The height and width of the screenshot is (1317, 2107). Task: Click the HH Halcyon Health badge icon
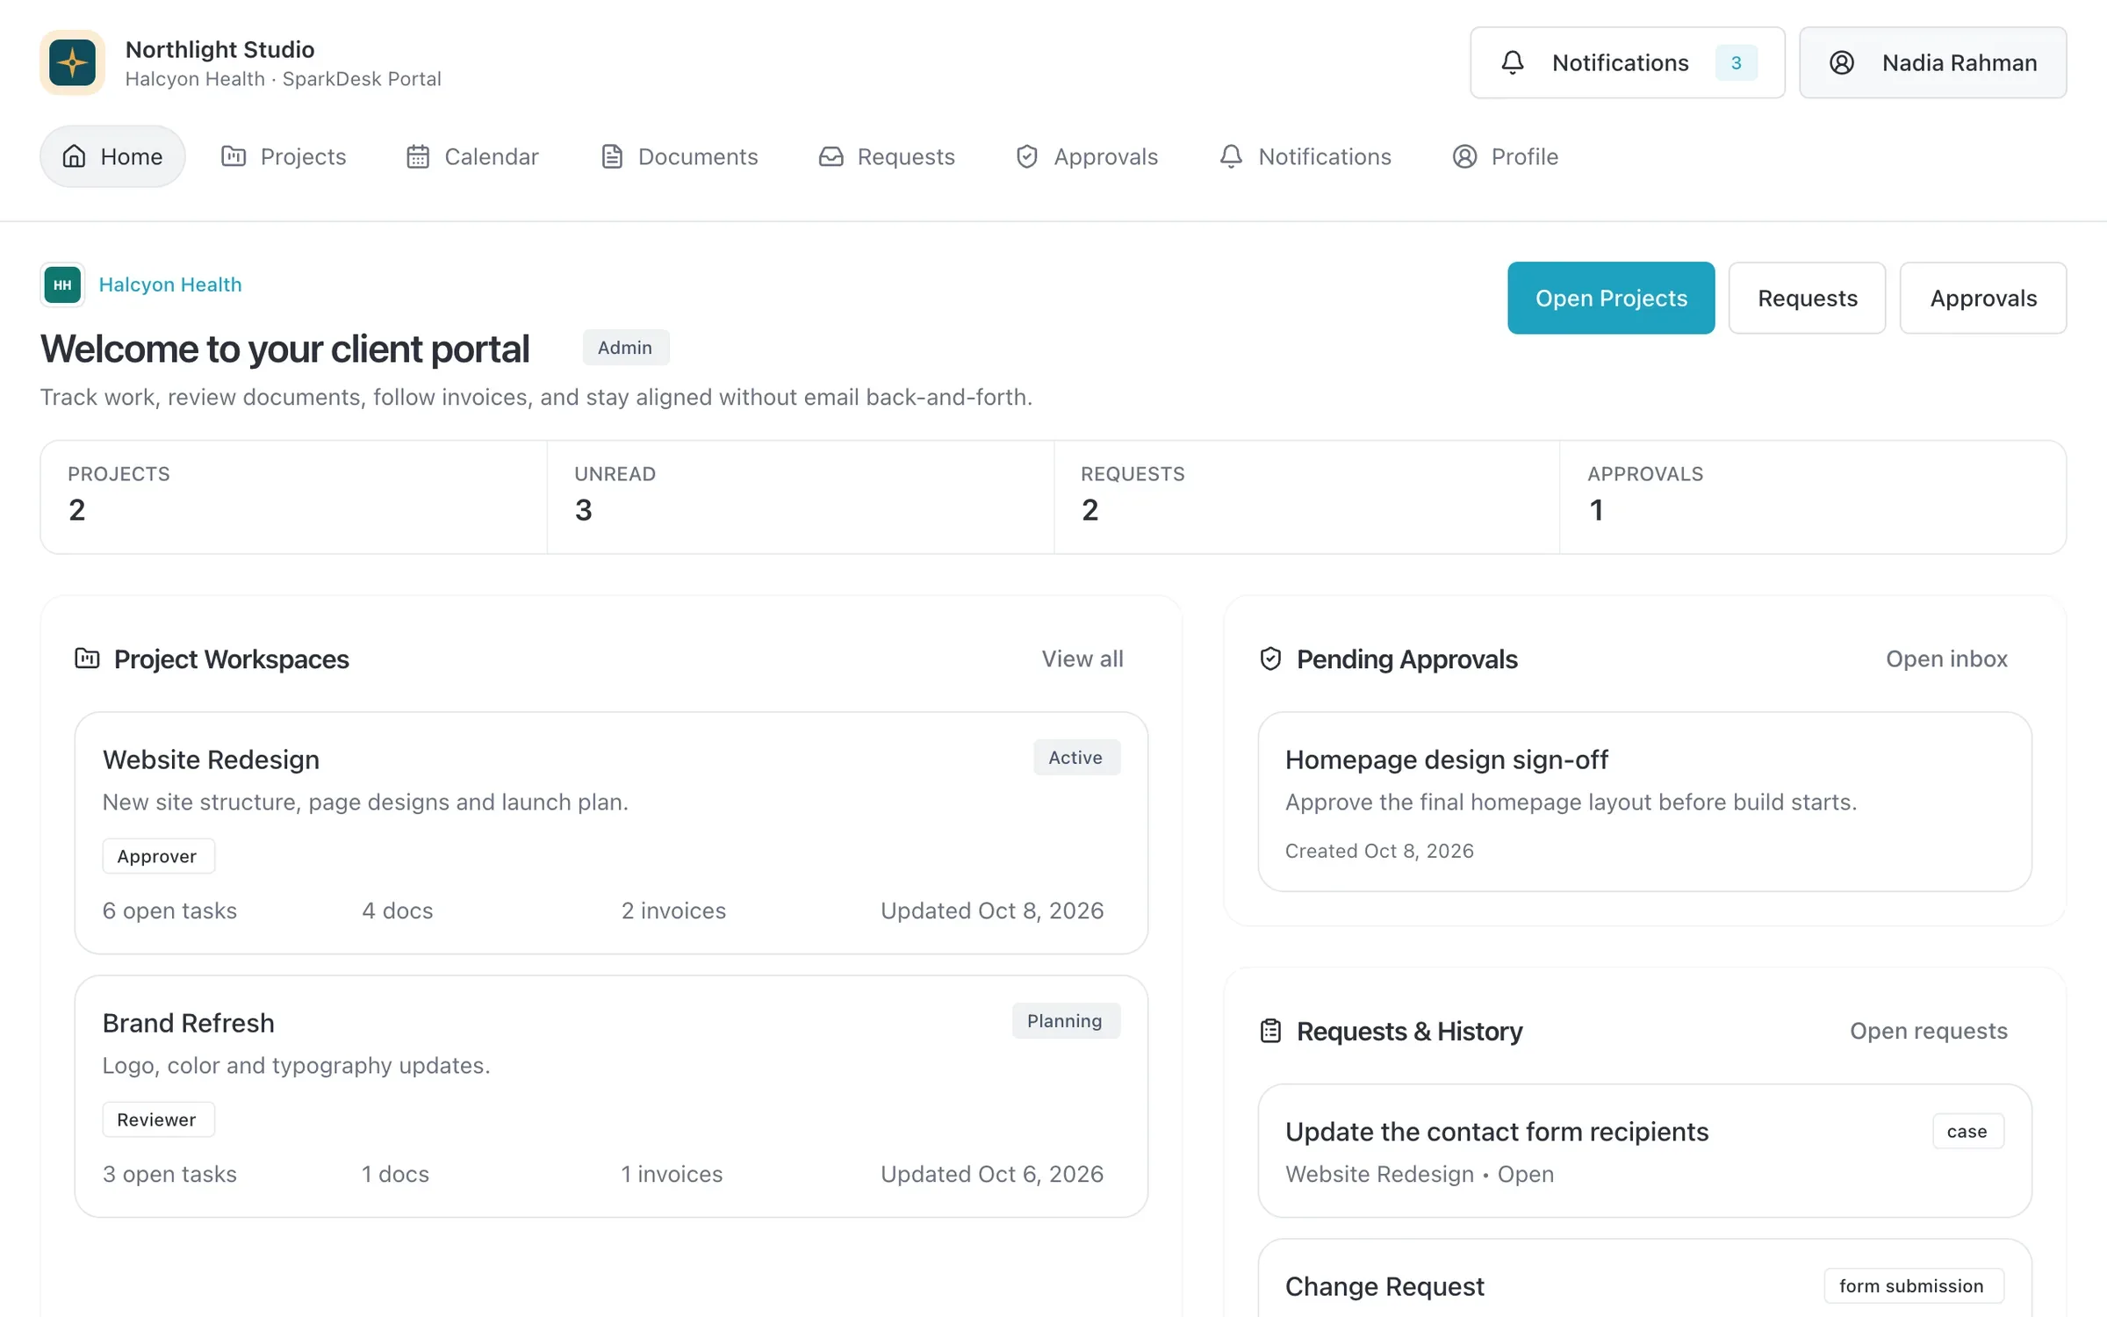(x=62, y=284)
